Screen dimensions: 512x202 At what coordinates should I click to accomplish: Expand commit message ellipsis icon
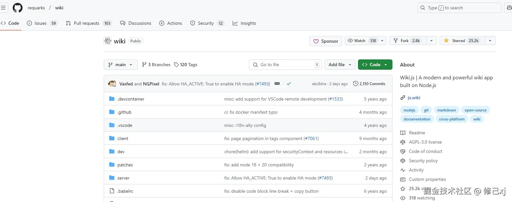coord(277,83)
